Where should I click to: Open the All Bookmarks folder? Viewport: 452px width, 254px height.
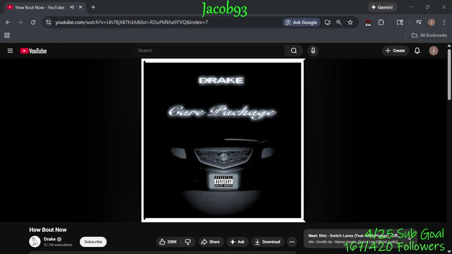click(x=429, y=35)
